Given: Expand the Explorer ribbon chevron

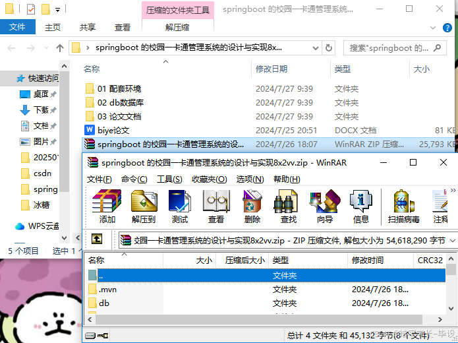Looking at the screenshot, I should tap(433, 28).
